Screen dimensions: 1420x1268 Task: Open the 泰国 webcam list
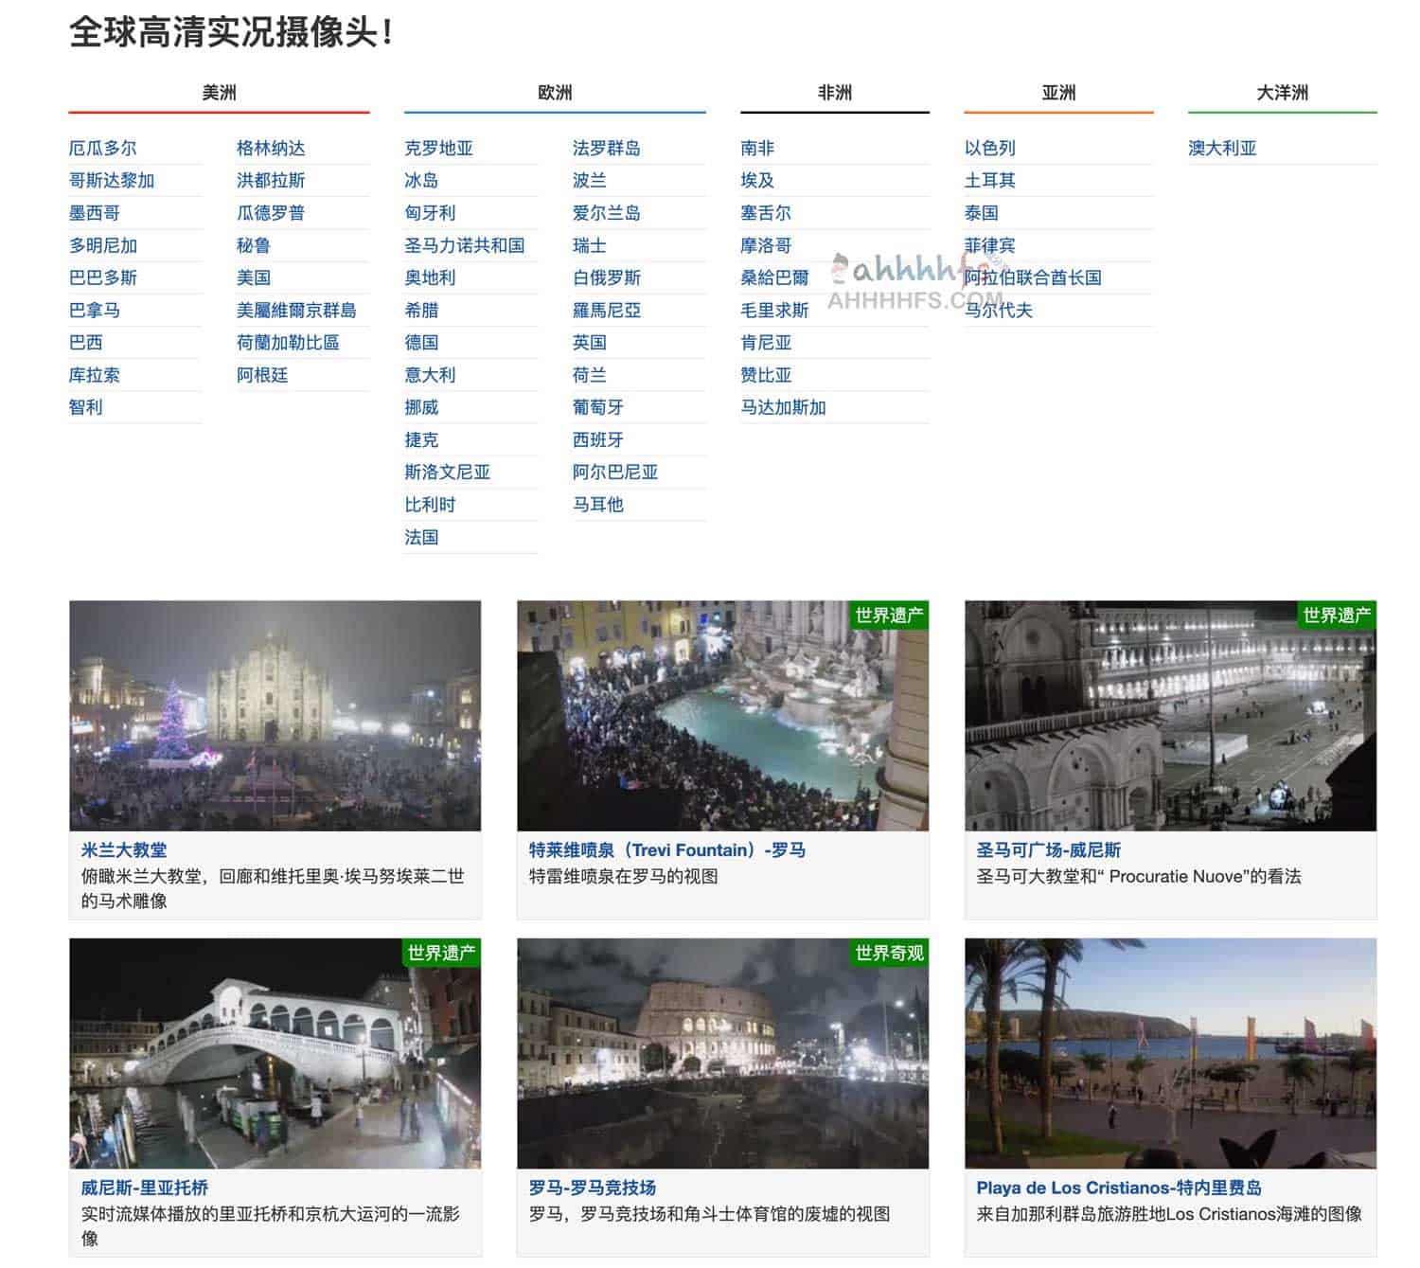coord(982,212)
